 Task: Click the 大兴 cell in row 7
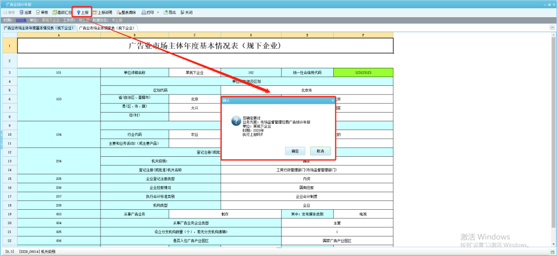click(194, 108)
